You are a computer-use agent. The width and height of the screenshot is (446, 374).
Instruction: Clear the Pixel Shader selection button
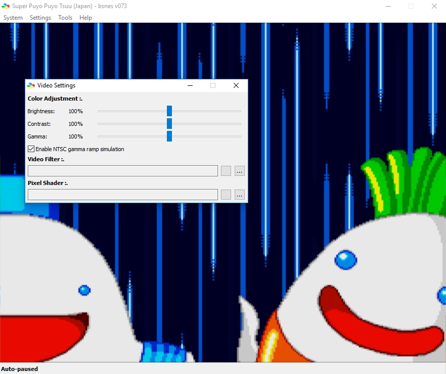pyautogui.click(x=226, y=195)
